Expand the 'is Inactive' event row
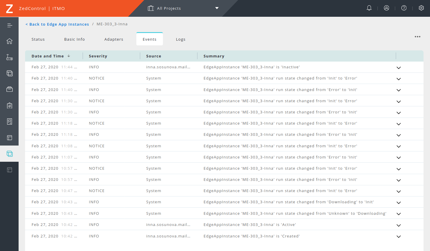This screenshot has width=430, height=251. [x=398, y=68]
